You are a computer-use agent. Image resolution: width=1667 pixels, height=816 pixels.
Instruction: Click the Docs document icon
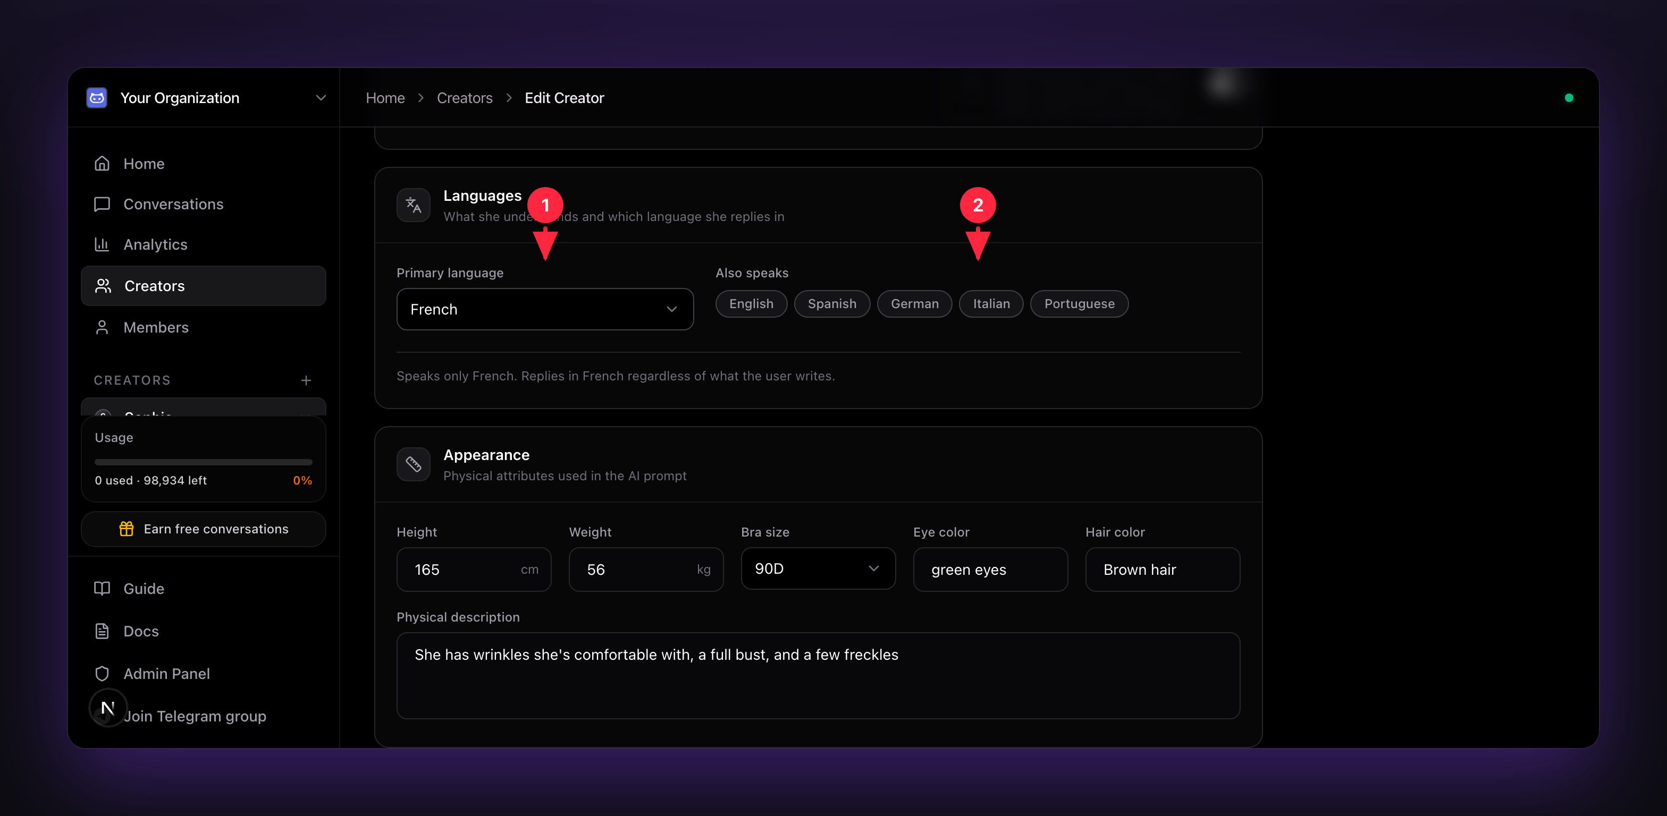[102, 631]
